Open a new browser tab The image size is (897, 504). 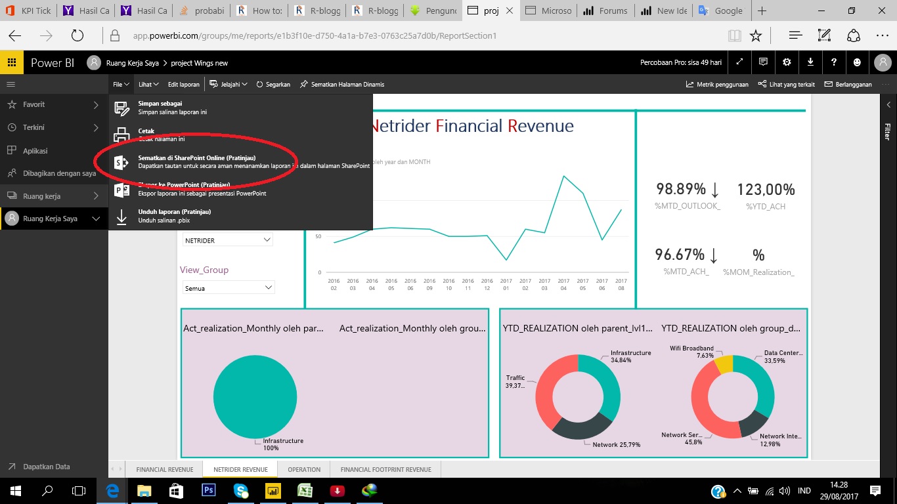pos(762,10)
